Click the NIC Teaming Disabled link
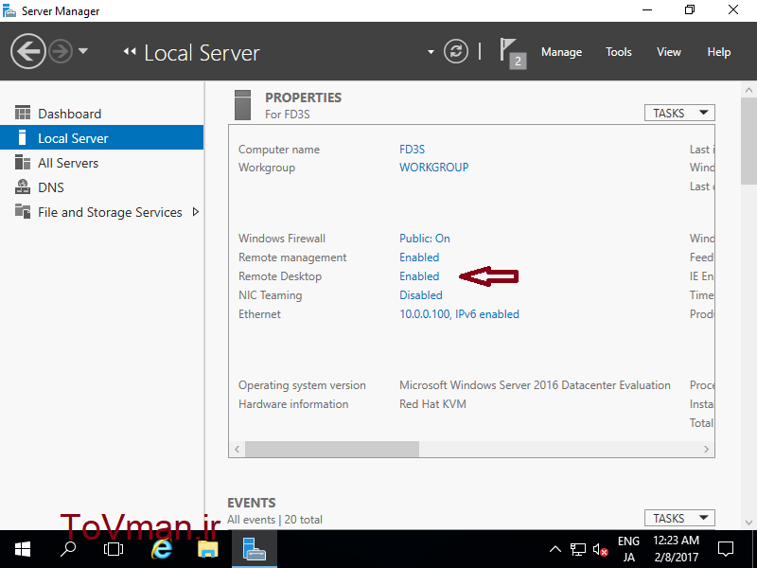The width and height of the screenshot is (757, 568). click(x=420, y=294)
